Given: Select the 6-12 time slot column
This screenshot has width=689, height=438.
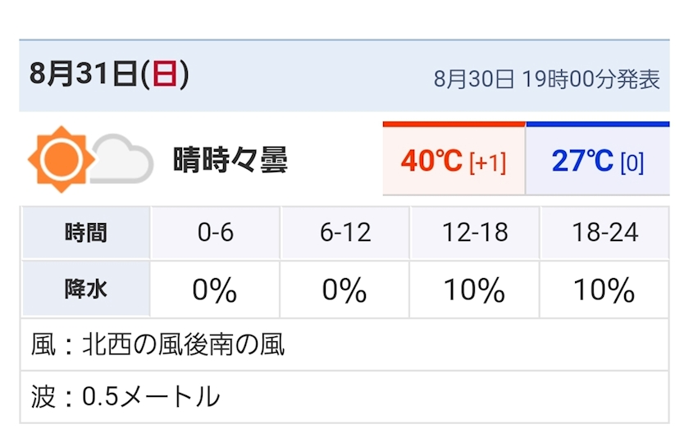Looking at the screenshot, I should [344, 233].
